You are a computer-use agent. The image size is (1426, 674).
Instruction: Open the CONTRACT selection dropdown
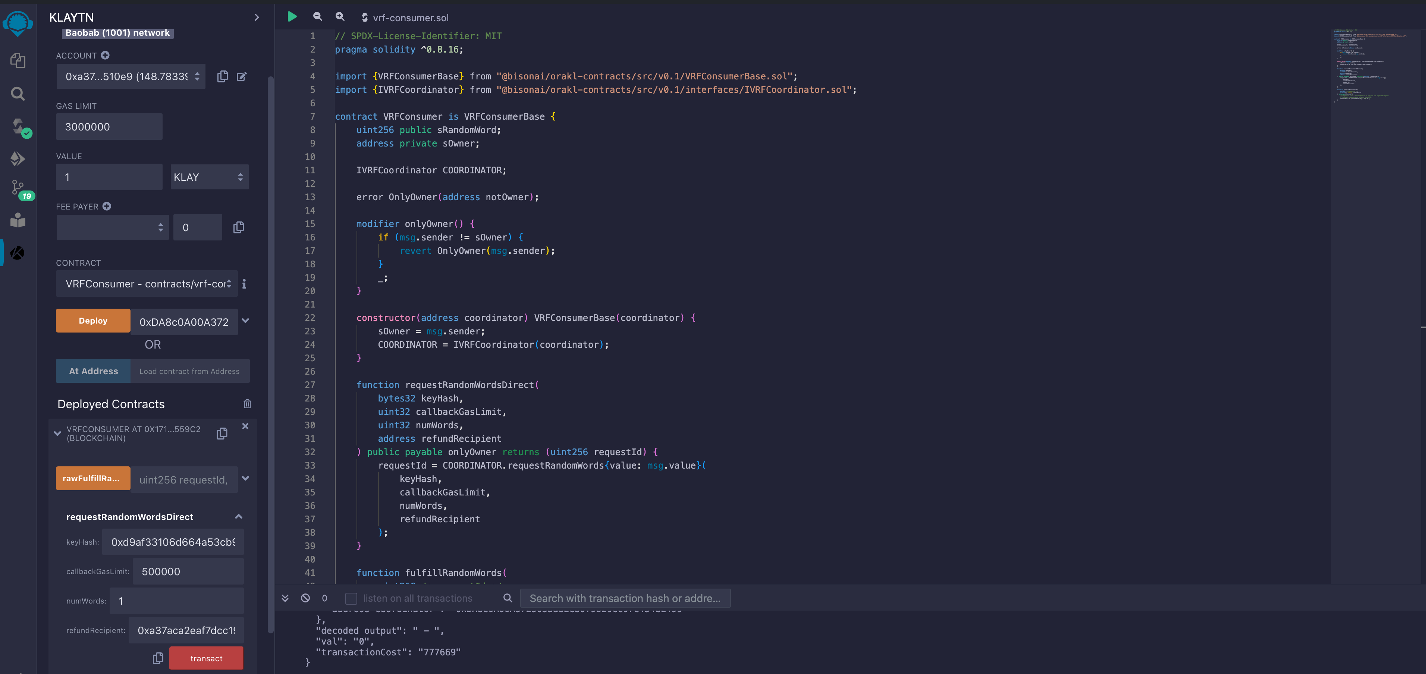click(147, 284)
